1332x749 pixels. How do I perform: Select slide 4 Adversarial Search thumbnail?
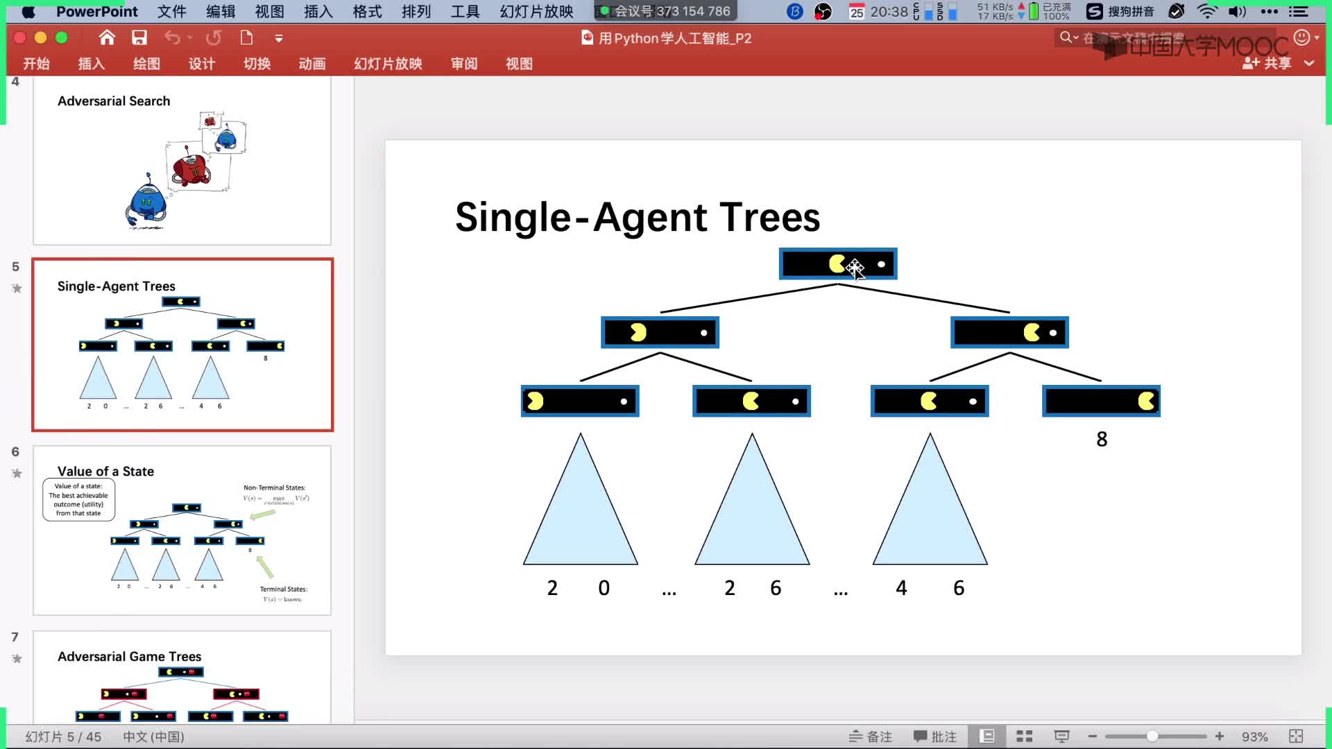pyautogui.click(x=182, y=161)
